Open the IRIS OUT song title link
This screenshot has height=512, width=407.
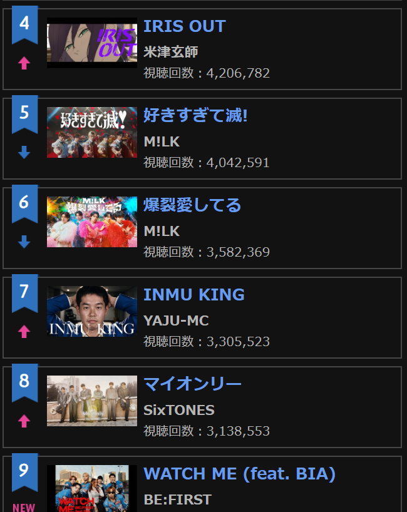[185, 26]
